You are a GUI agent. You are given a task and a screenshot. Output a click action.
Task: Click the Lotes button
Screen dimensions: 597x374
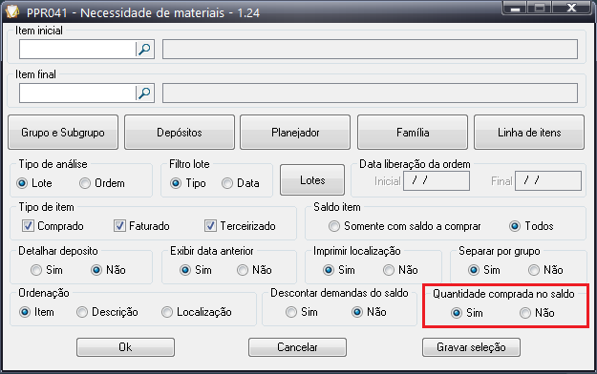tap(312, 180)
